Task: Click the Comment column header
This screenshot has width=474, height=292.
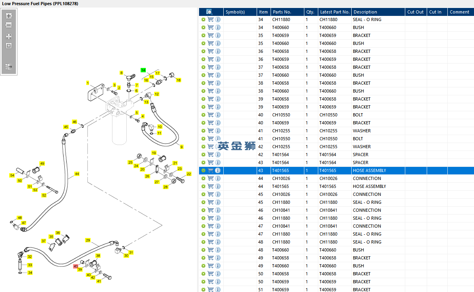Action: click(x=460, y=12)
